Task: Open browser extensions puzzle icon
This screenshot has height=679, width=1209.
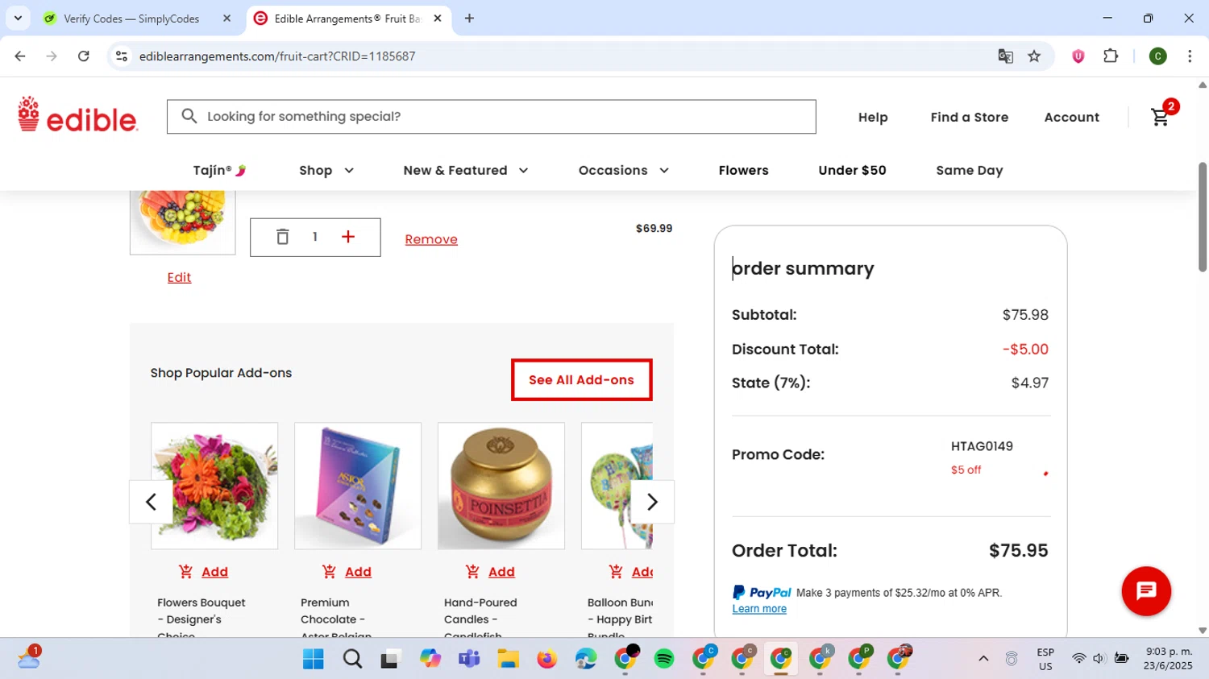Action: [x=1111, y=56]
